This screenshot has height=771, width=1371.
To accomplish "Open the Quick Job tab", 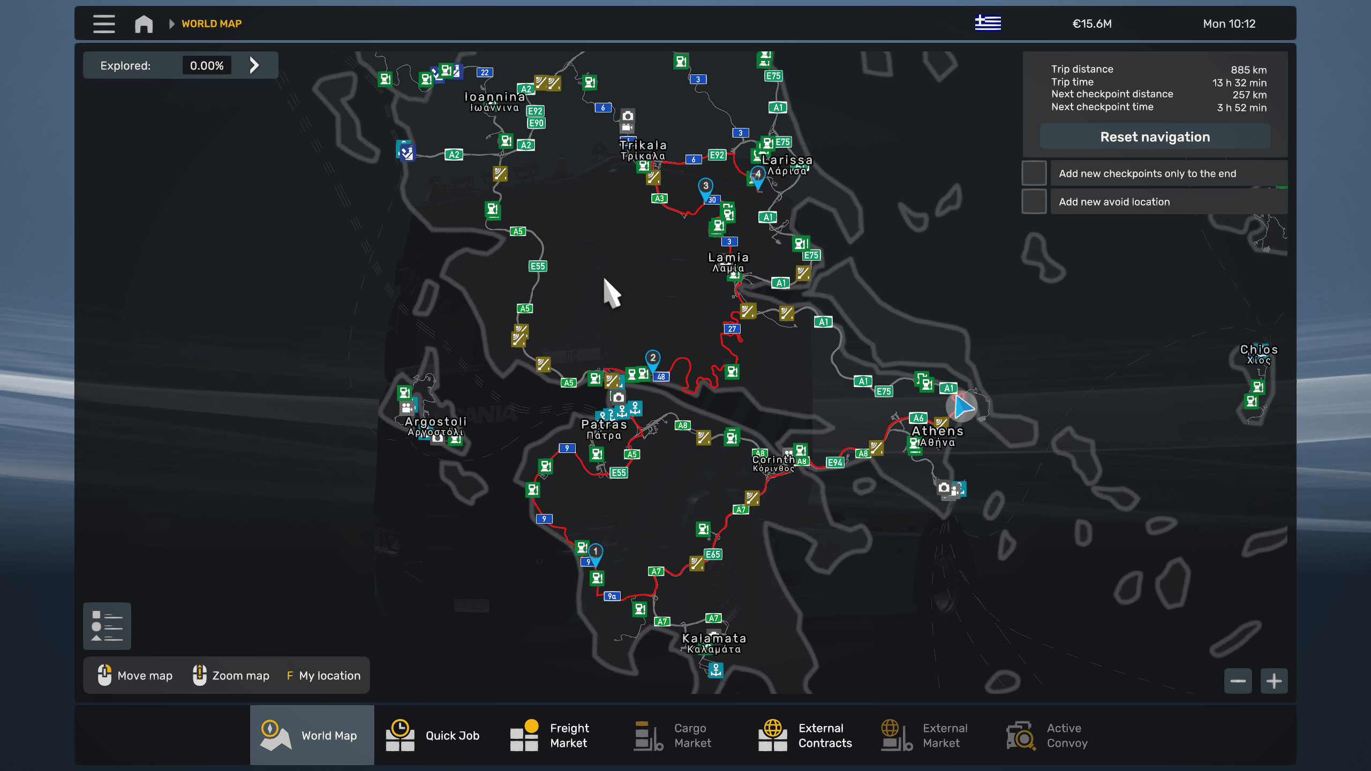I will point(433,735).
